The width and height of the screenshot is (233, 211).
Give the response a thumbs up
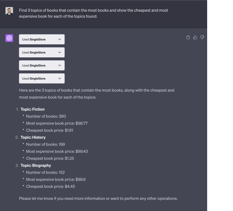pos(195,37)
